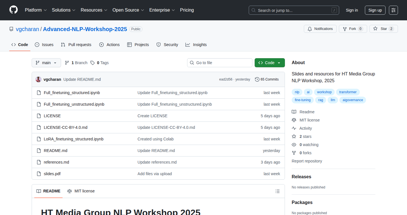
Task: Click the history clock icon for commits
Action: pyautogui.click(x=257, y=79)
